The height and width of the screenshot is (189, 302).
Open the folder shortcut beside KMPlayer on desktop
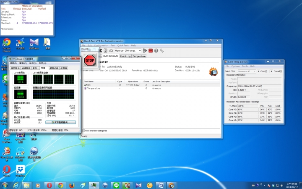coord(47,44)
